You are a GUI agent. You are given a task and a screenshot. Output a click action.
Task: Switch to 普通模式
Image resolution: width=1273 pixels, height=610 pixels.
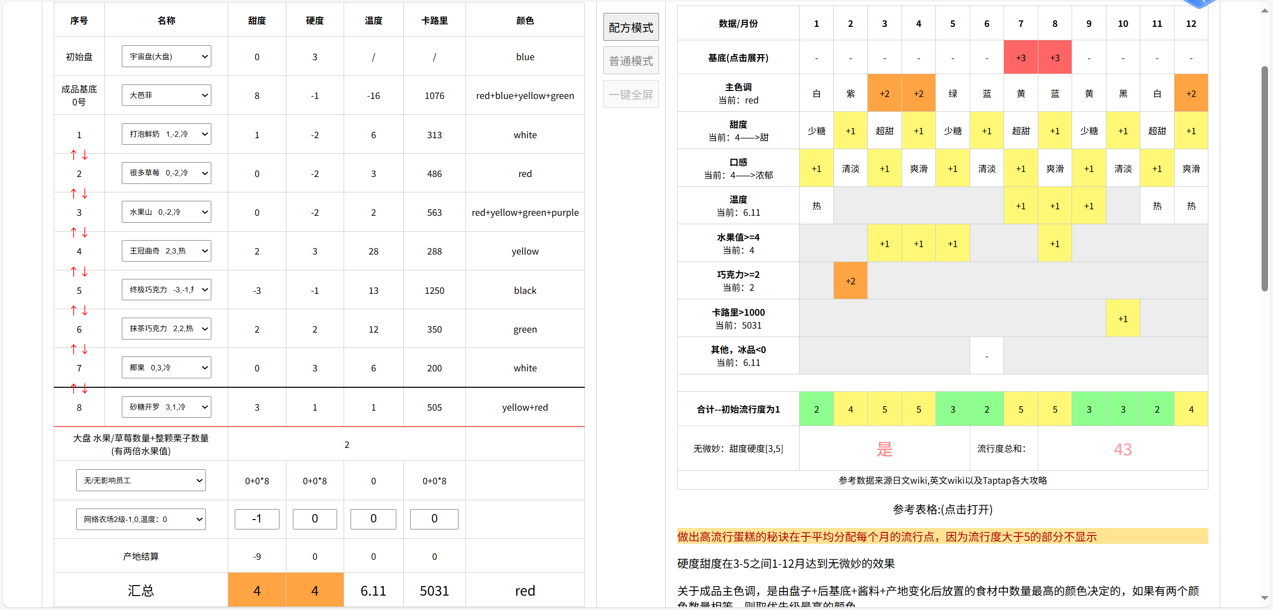[x=631, y=61]
